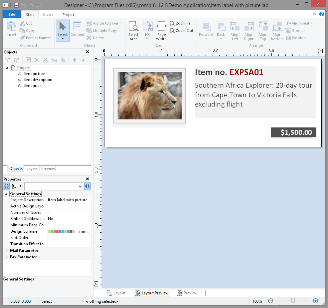Open the Select tool dropdown arrow
The image size is (328, 308).
pos(63,39)
